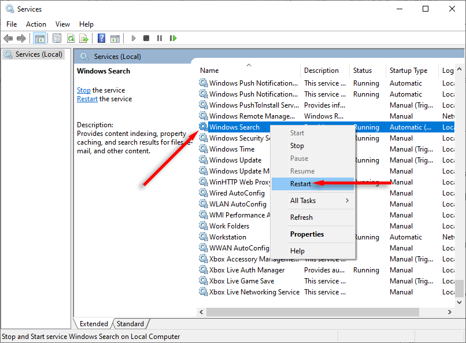Click the Show/Hide Console Tree icon
Viewport: 466px width, 343px height.
point(40,38)
